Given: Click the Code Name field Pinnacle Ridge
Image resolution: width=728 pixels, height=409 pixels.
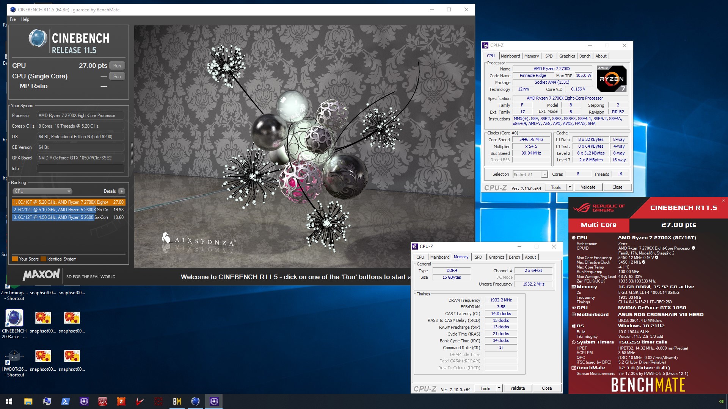Looking at the screenshot, I should pos(533,75).
